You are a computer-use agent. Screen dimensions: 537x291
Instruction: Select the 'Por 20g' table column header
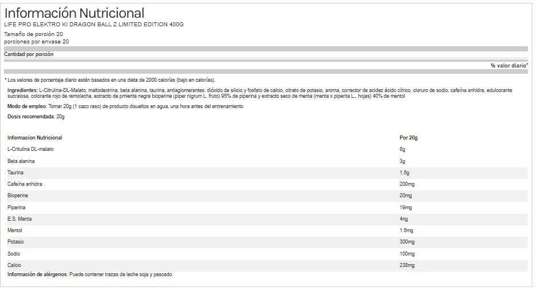pos(408,138)
